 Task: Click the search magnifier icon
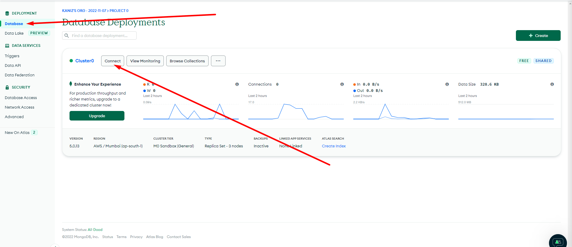[x=67, y=36]
